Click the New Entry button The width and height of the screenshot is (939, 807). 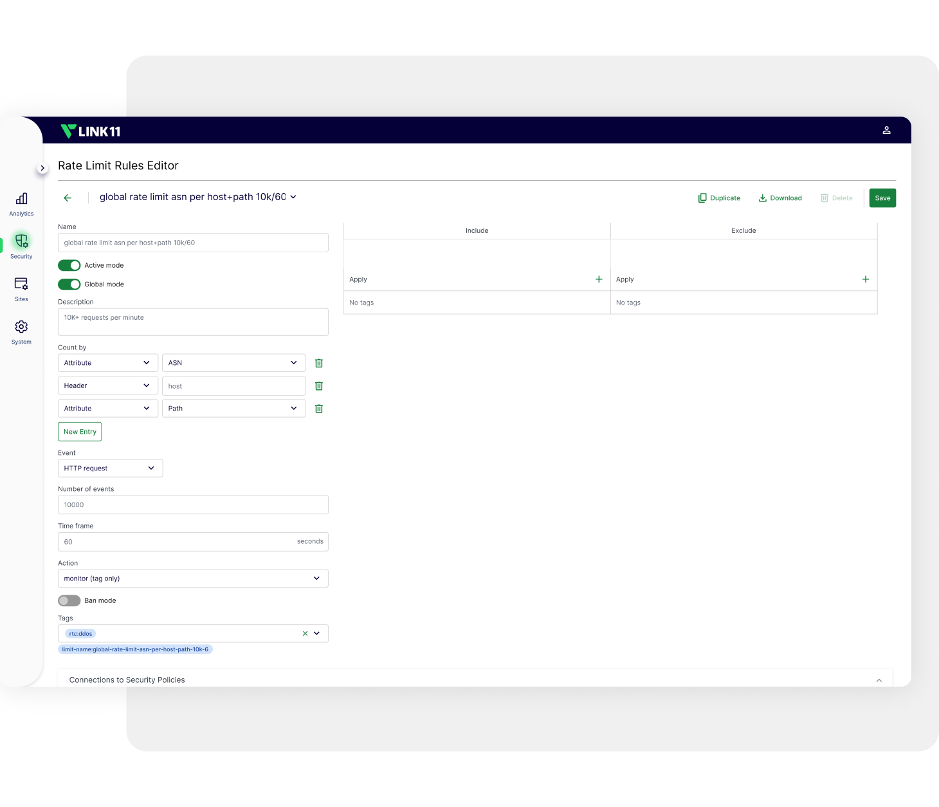coord(80,432)
